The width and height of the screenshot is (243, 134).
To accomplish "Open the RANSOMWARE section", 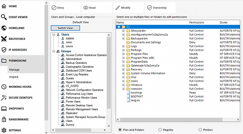I will click(x=19, y=119).
